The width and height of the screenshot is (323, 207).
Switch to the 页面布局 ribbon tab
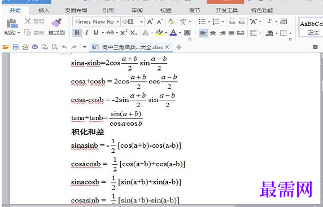point(76,11)
